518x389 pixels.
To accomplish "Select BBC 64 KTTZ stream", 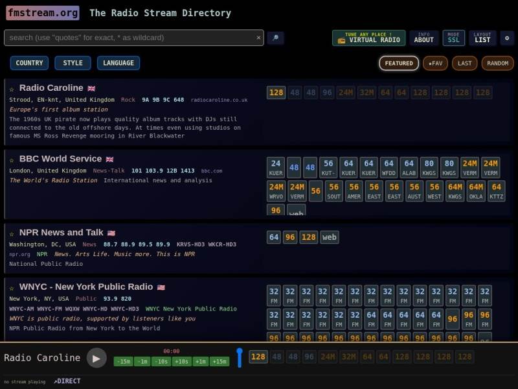I will (496, 191).
